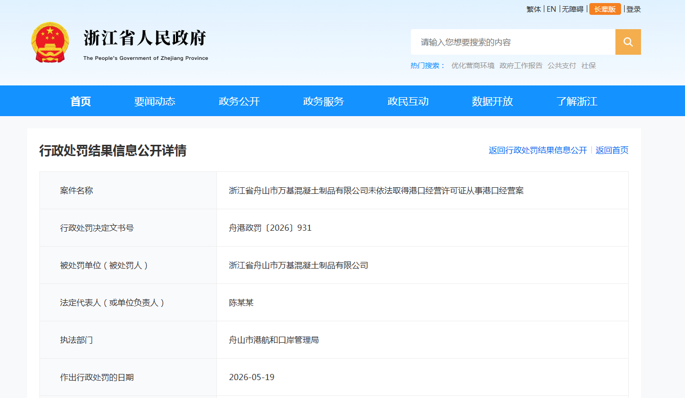Select hot search 优化营商环境
685x398 pixels.
(473, 65)
